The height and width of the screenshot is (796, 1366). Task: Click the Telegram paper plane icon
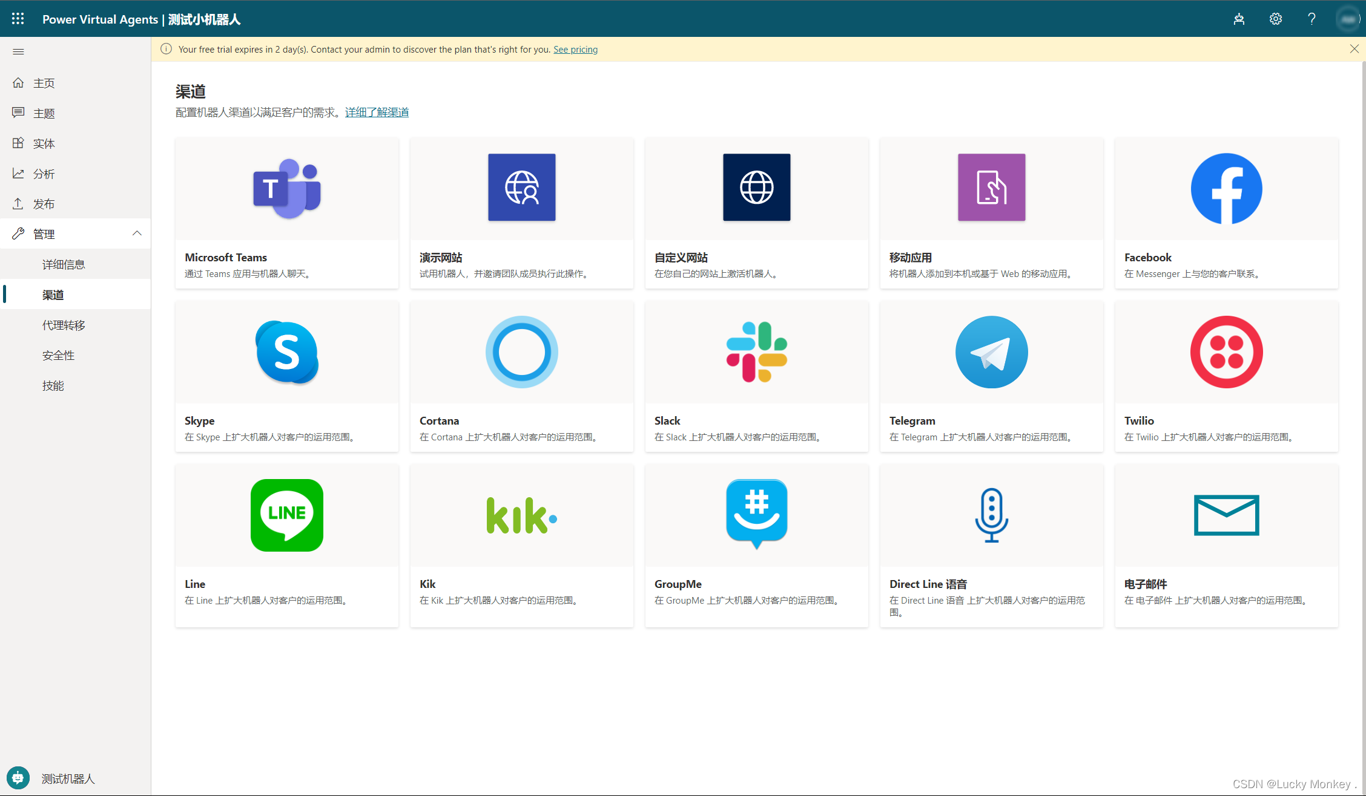pos(992,352)
